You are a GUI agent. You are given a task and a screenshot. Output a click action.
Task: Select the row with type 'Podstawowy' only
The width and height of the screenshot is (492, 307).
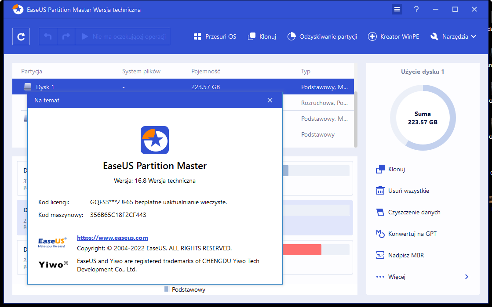(x=318, y=134)
